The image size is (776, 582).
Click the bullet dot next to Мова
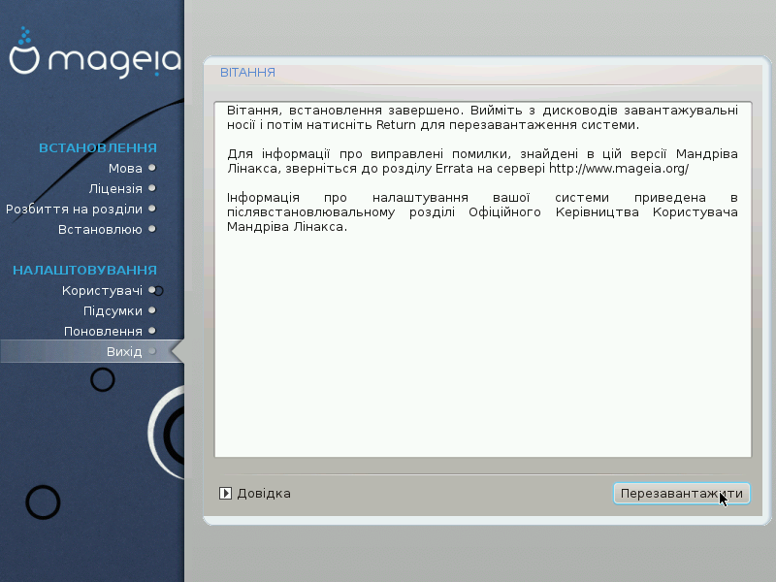click(152, 168)
